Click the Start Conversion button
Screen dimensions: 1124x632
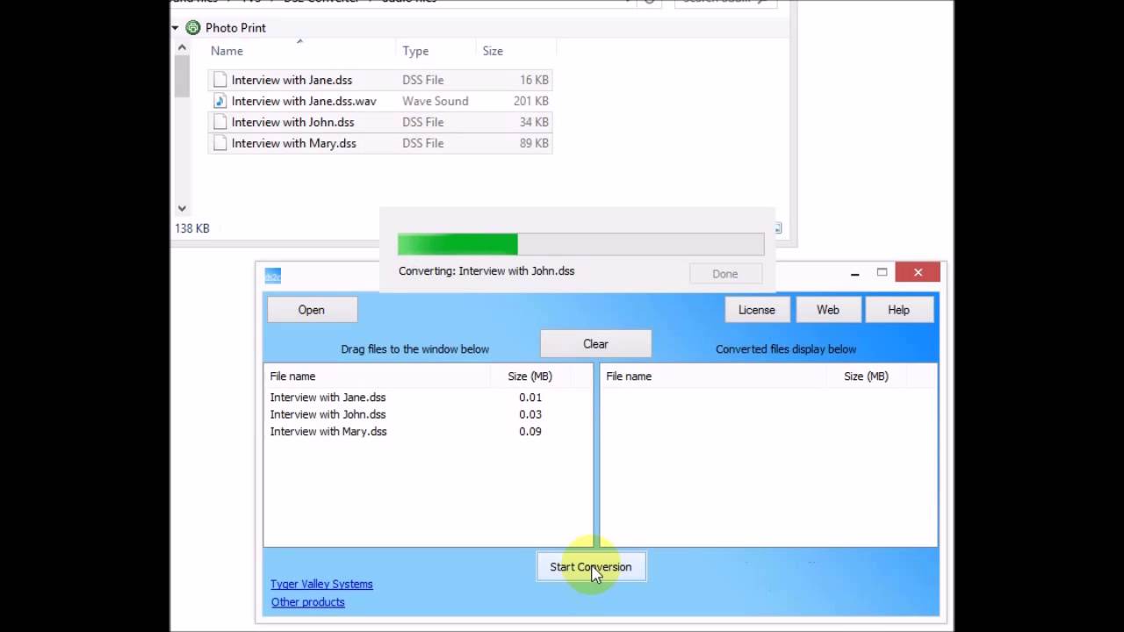click(x=591, y=567)
